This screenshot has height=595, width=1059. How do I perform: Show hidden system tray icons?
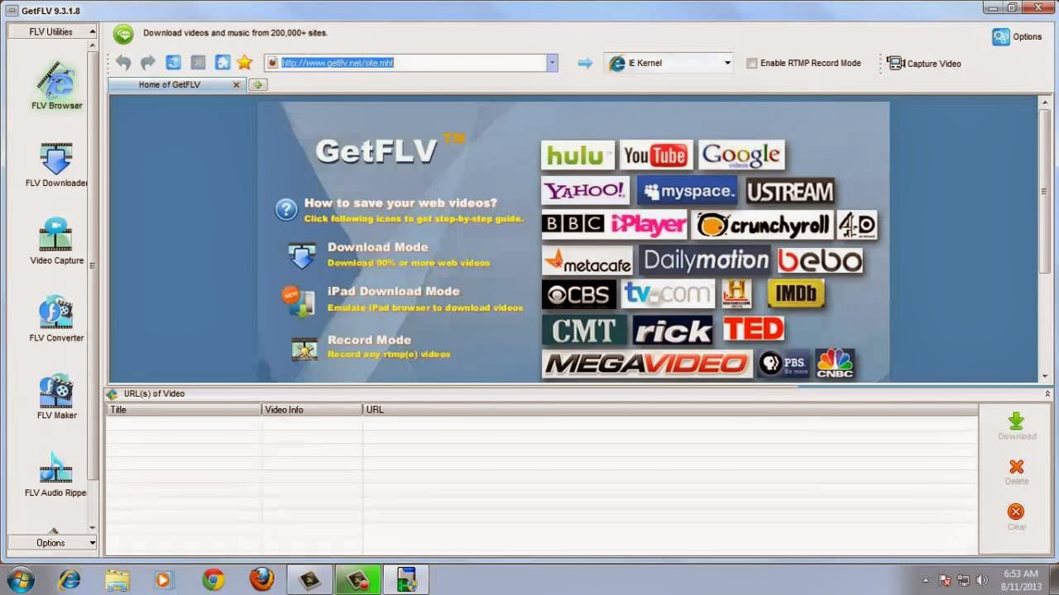point(926,580)
